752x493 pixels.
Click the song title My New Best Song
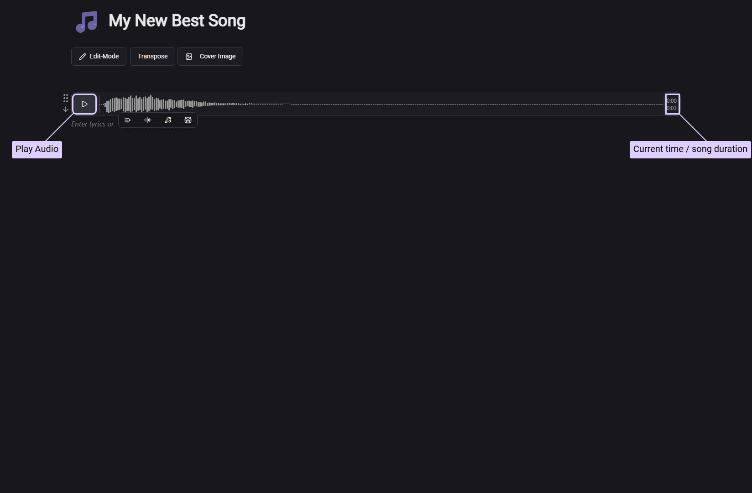click(x=177, y=21)
